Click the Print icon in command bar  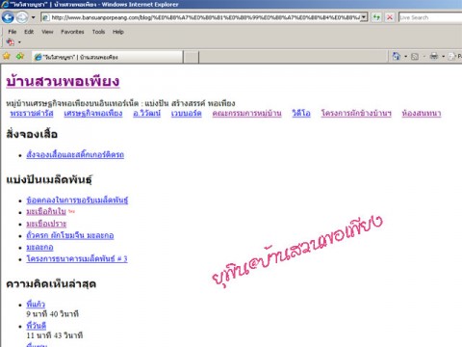434,57
